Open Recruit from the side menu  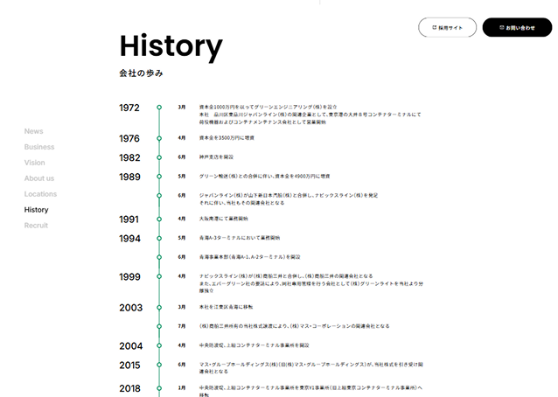pos(36,226)
